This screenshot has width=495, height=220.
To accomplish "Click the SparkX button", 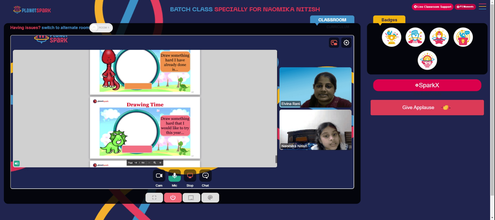I will pyautogui.click(x=427, y=85).
